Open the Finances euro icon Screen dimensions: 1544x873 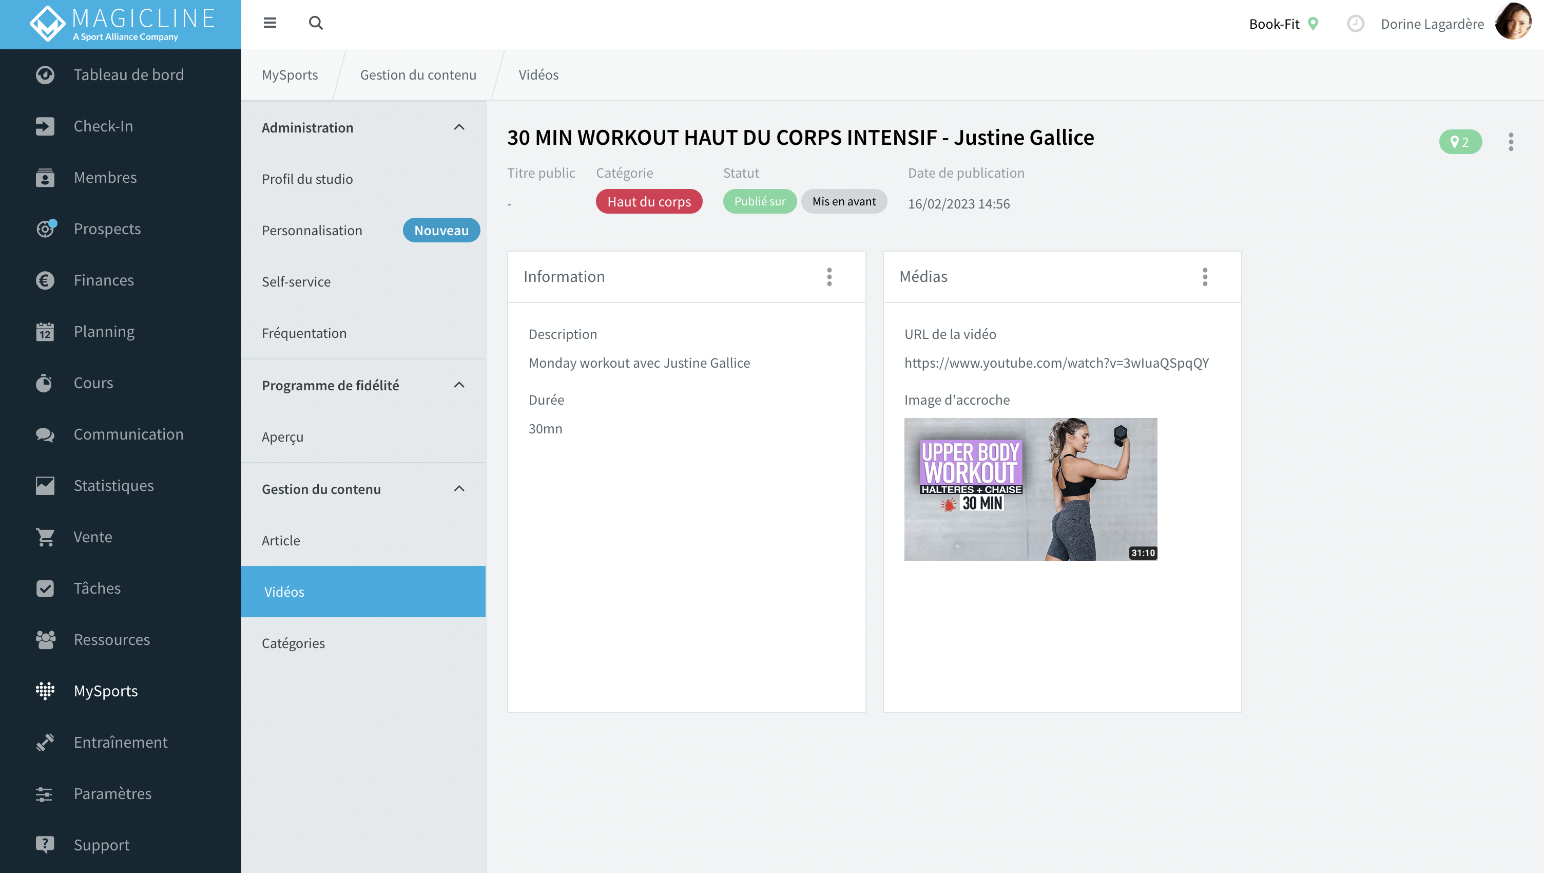[x=45, y=280]
